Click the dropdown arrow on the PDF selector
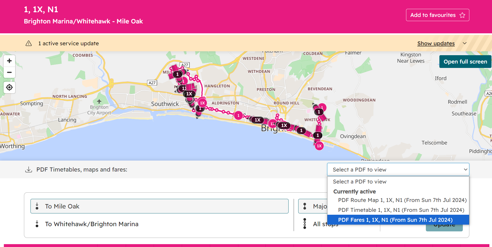Image resolution: width=492 pixels, height=247 pixels. 465,169
